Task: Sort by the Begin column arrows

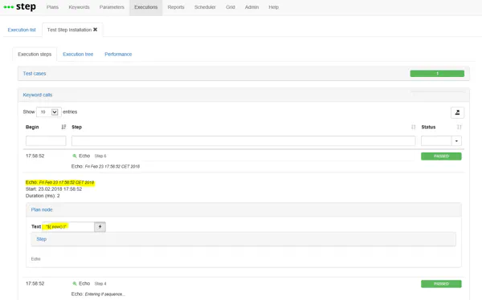Action: tap(63, 127)
